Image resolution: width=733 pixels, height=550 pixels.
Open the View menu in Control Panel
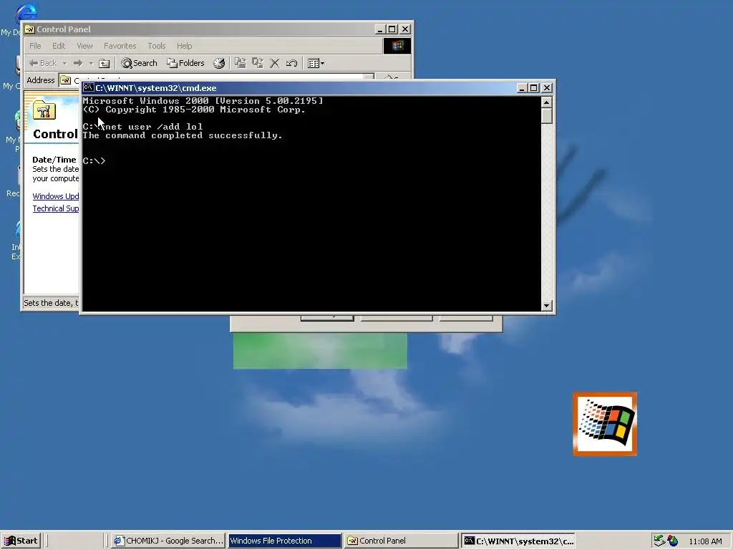(84, 46)
